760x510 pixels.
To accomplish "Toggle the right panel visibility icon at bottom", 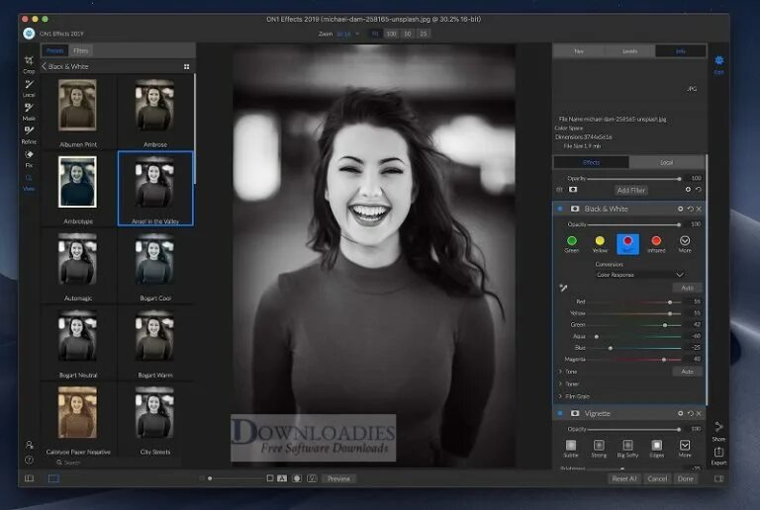I will (718, 478).
